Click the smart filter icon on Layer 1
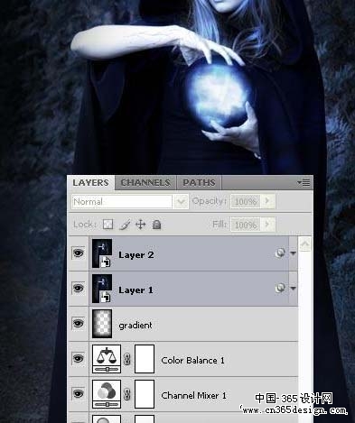The height and width of the screenshot is (423, 355). [280, 289]
